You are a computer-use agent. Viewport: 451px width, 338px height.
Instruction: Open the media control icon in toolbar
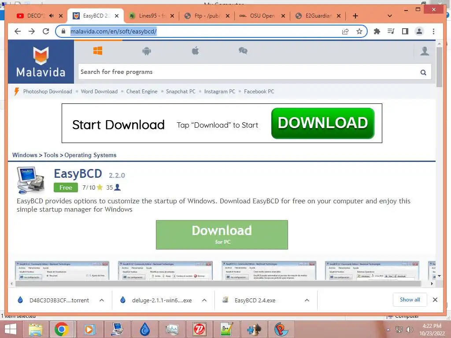(x=391, y=31)
